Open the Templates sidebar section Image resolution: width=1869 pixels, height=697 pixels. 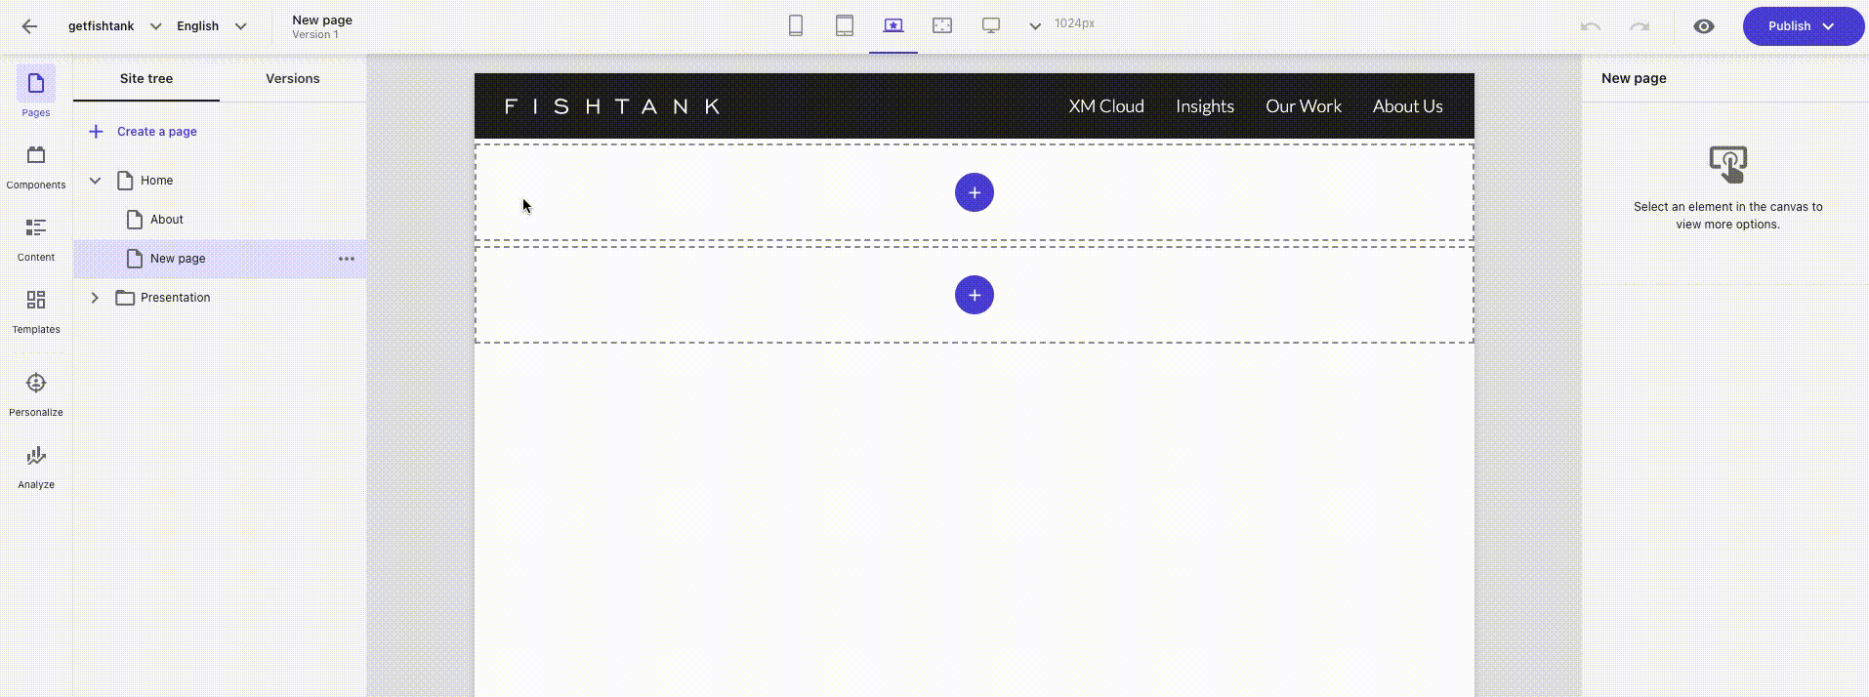pyautogui.click(x=36, y=311)
